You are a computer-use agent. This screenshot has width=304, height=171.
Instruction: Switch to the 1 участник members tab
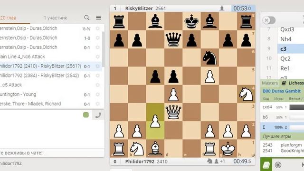tap(55, 18)
